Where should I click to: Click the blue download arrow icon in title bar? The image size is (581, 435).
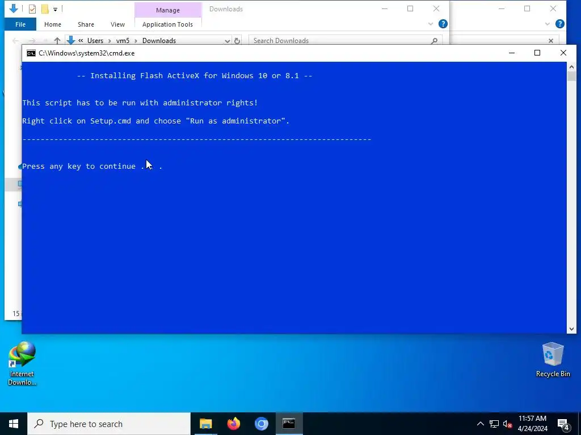(14, 8)
